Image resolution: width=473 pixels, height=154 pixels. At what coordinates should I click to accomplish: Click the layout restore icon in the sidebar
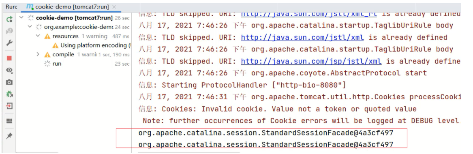click(x=9, y=121)
